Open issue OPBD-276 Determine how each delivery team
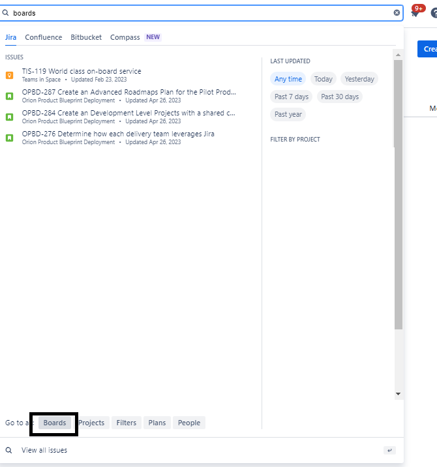Screen dimensions: 437x467 [x=118, y=134]
